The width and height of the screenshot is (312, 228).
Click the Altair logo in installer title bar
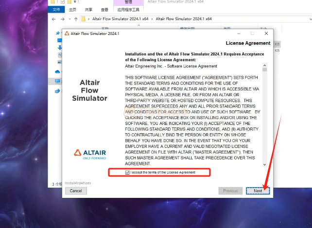[x=67, y=34]
